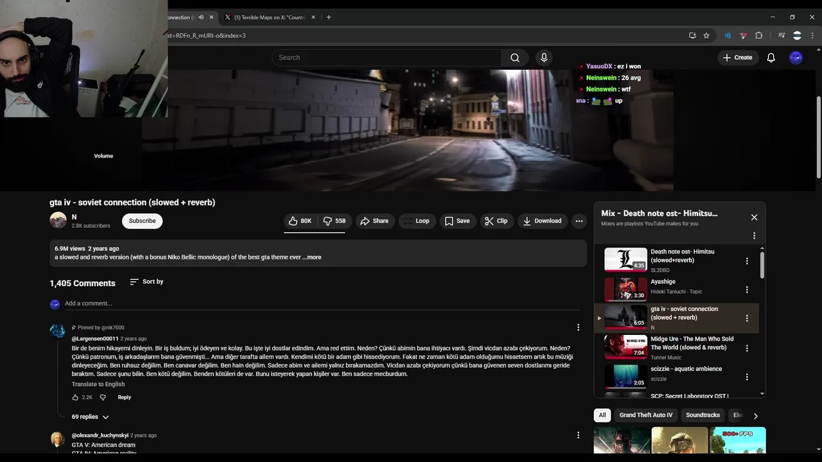Click the install/cast icon in the address bar
The width and height of the screenshot is (822, 462).
[692, 36]
